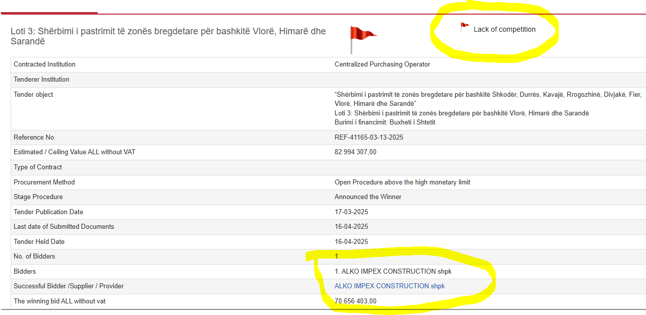Screen dimensions: 646x315
Task: Click the 'Loti 3' lot title heading
Action: coord(168,36)
